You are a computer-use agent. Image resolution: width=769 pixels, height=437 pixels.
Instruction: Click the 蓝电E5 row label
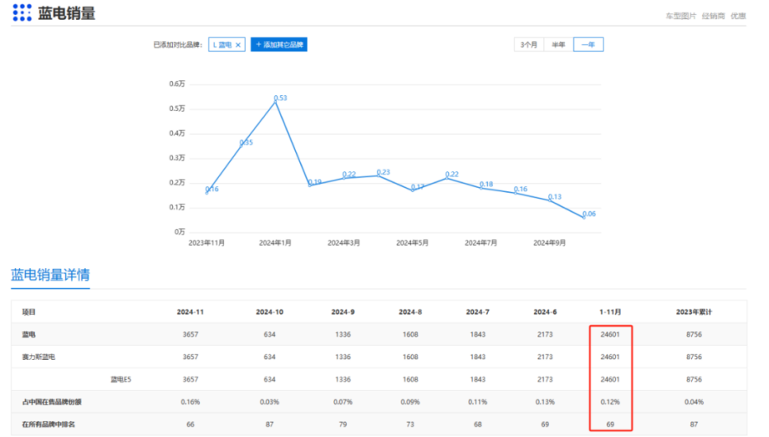coord(121,380)
